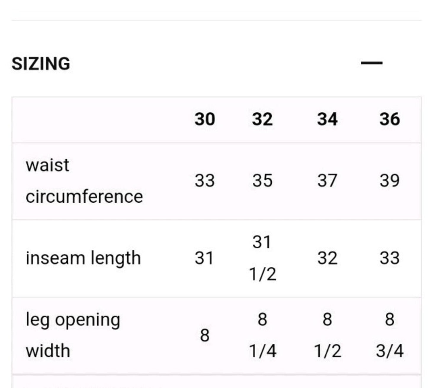This screenshot has height=388, width=428.
Task: Click inseam value 32 for size 34
Action: 327,258
